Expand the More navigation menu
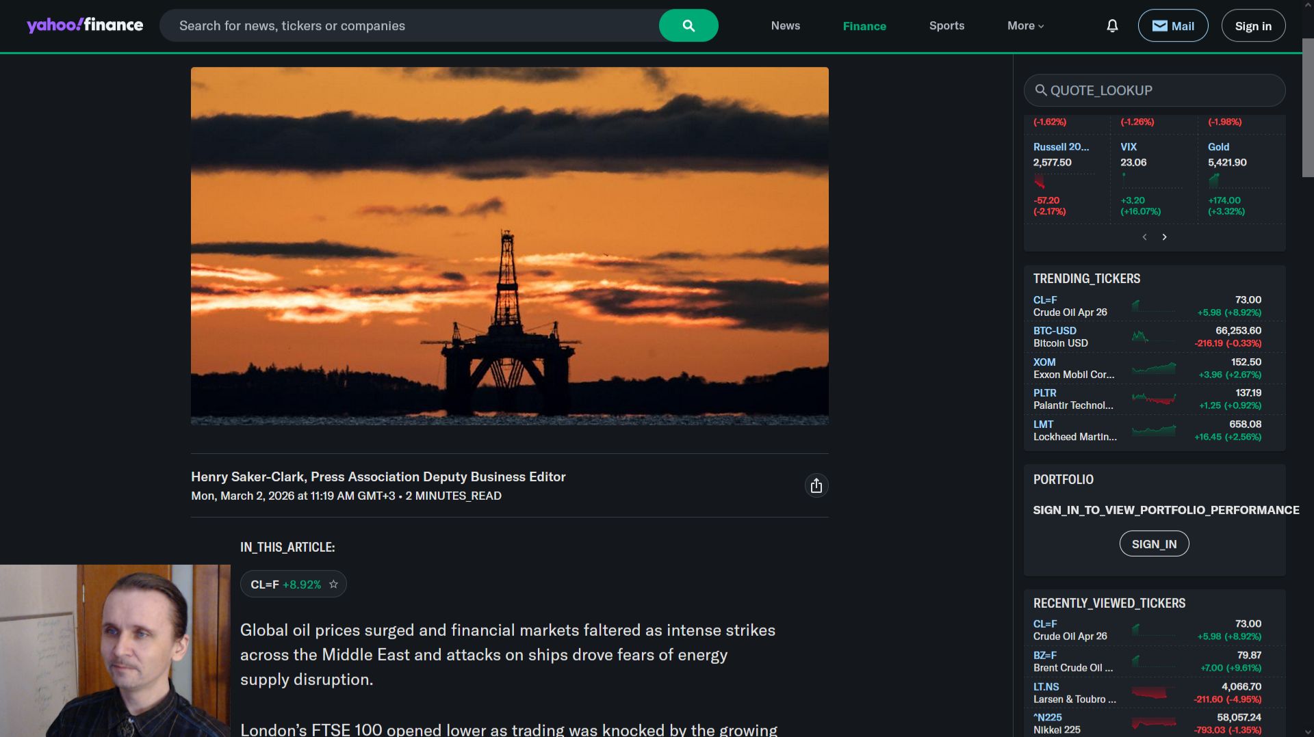 point(1025,25)
